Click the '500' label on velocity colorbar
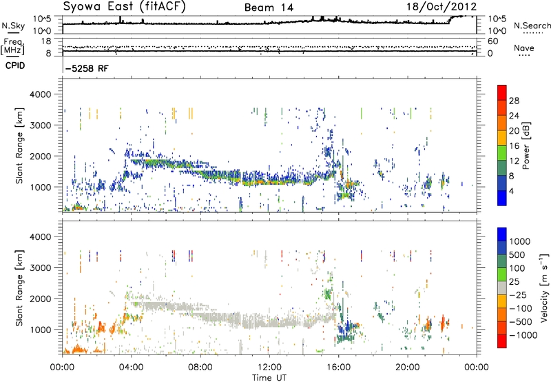Viewport: 551px width, 382px height. pos(517,254)
